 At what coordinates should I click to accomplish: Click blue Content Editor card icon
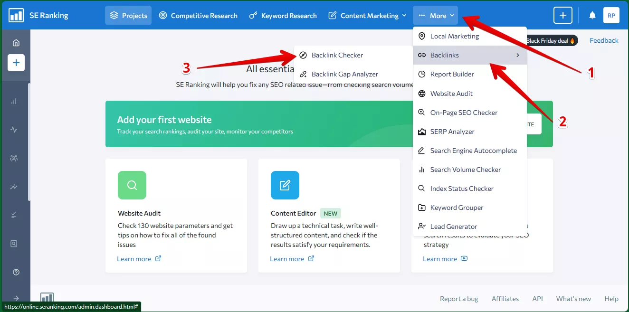coord(285,185)
